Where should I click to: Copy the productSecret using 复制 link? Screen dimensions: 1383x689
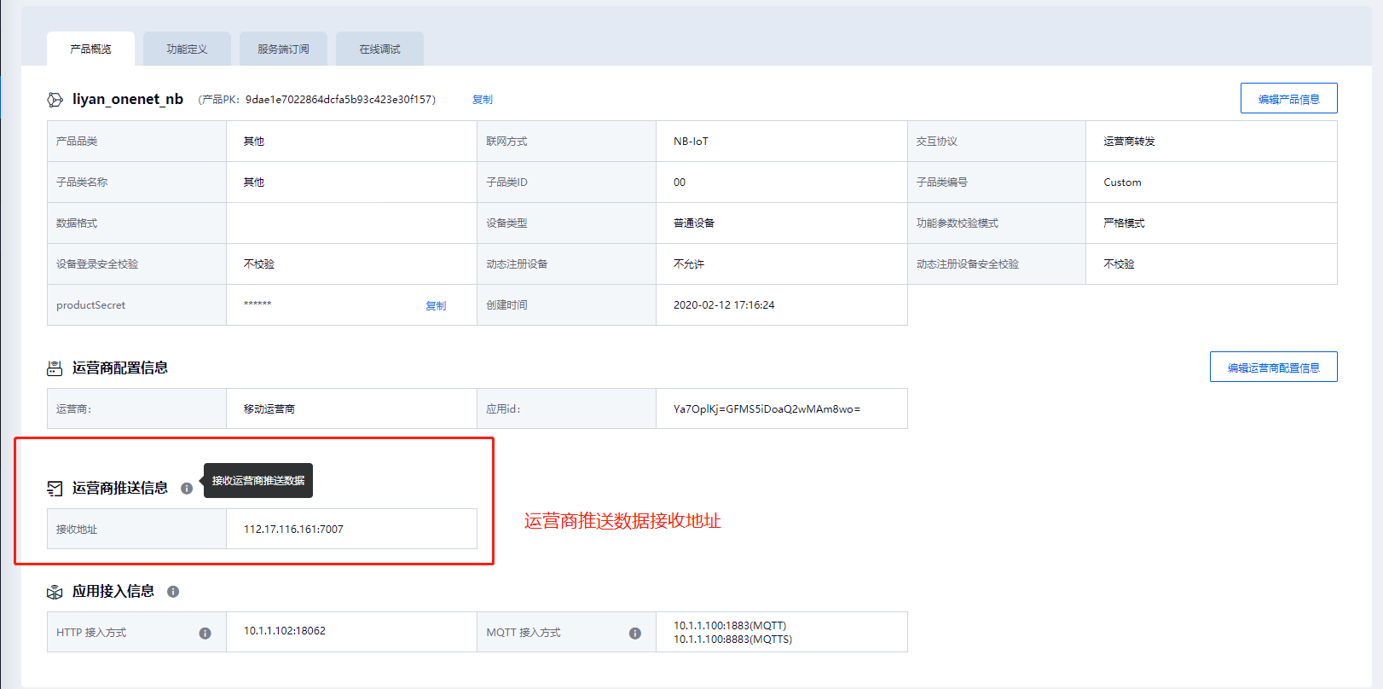tap(436, 305)
